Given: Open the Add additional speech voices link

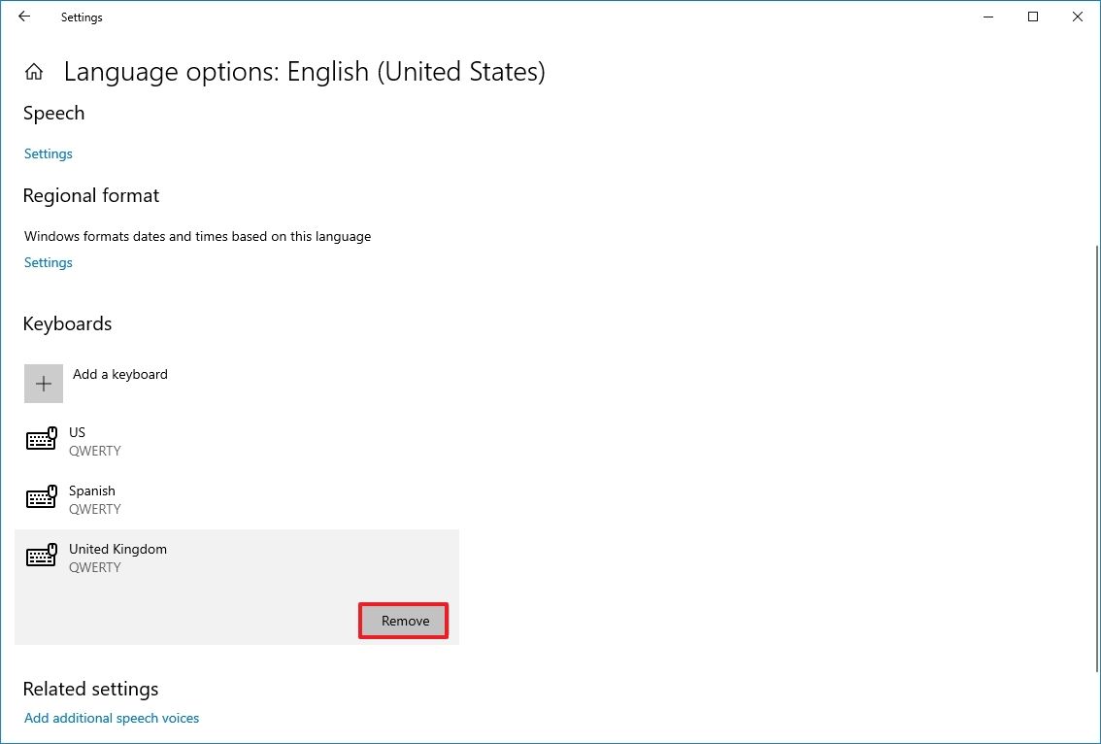Looking at the screenshot, I should [112, 719].
